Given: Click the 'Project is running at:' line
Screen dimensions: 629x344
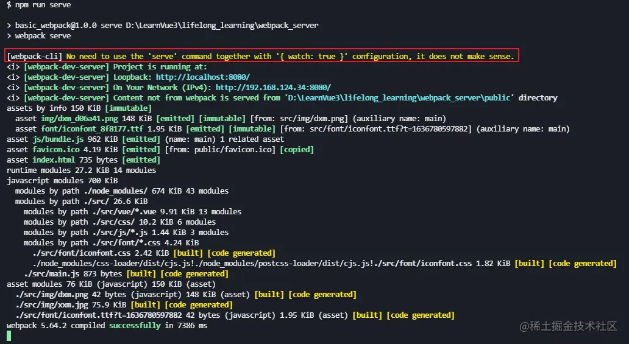Looking at the screenshot, I should pyautogui.click(x=107, y=67).
